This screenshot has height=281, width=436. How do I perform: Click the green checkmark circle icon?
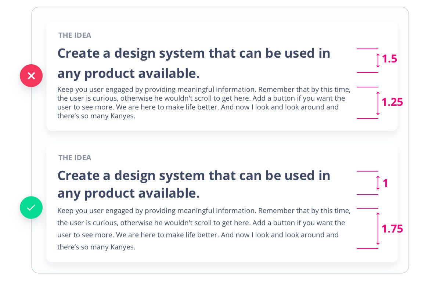tap(31, 208)
